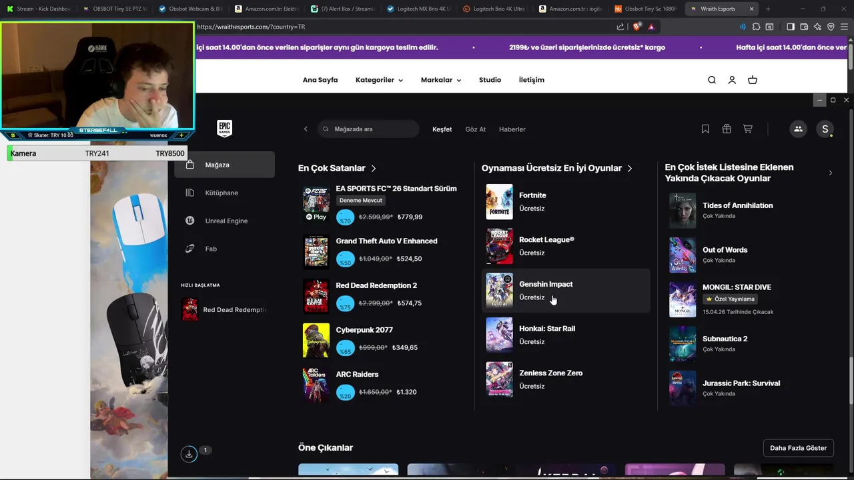
Task: Click the tab search icon in toolbar
Action: click(769, 27)
